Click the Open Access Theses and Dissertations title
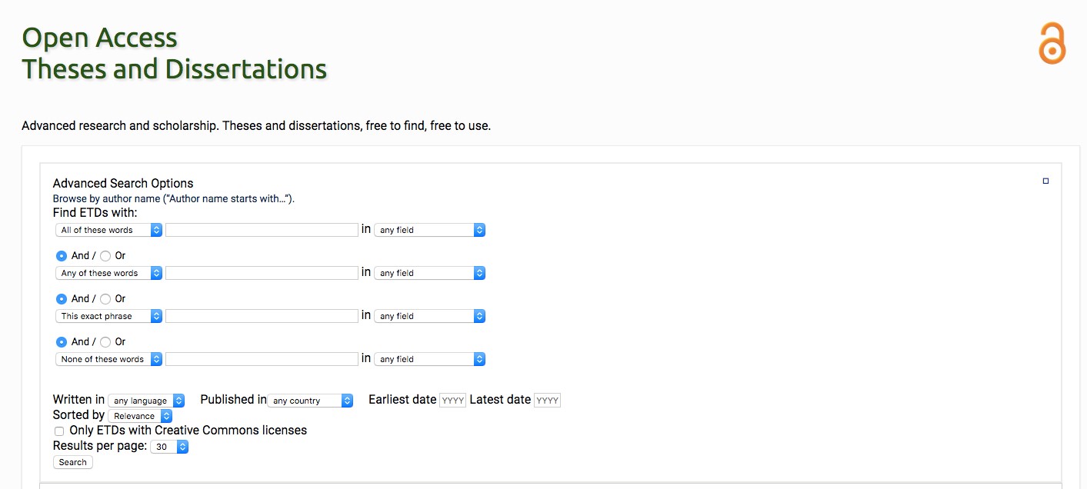The width and height of the screenshot is (1087, 489). [x=175, y=54]
